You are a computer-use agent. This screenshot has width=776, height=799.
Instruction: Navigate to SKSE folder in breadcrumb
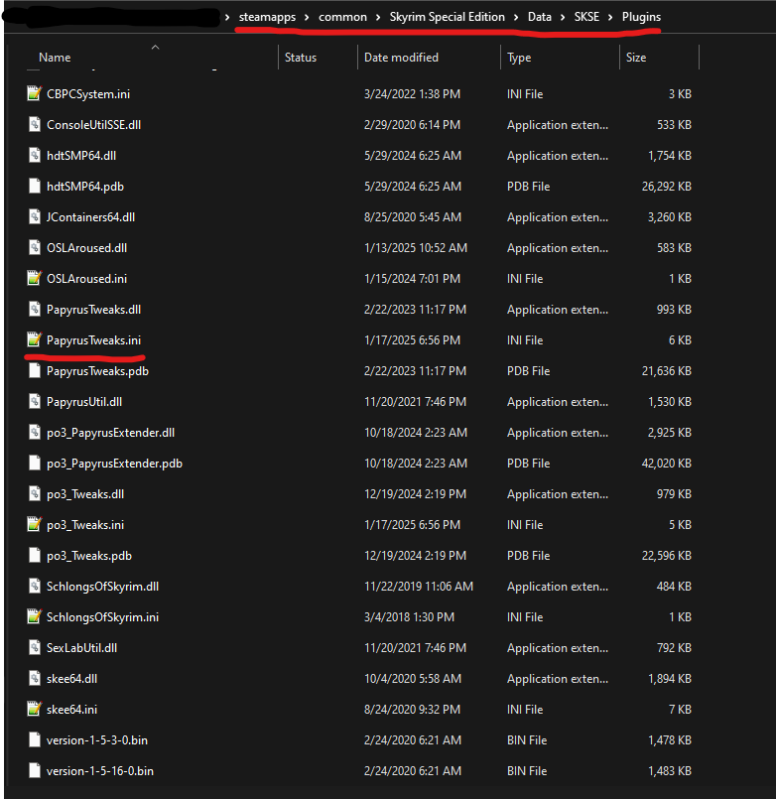point(586,17)
